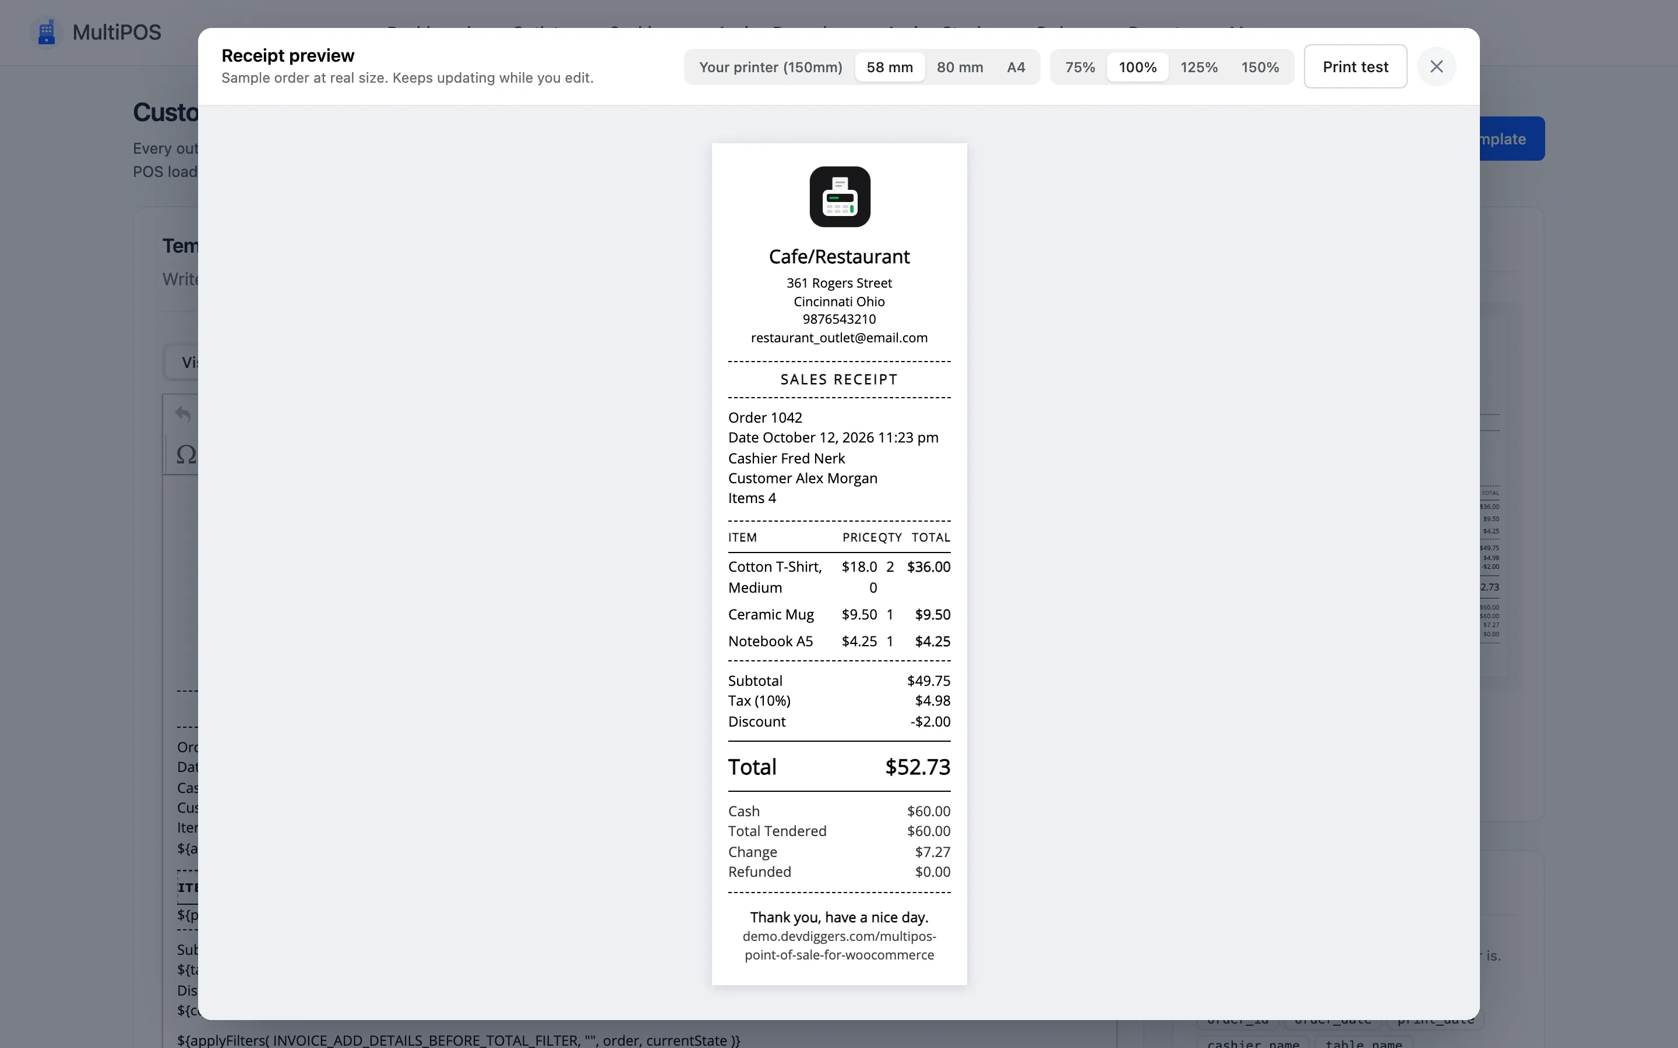The image size is (1678, 1048).
Task: Click the Notebook A5 item row
Action: coord(839,641)
